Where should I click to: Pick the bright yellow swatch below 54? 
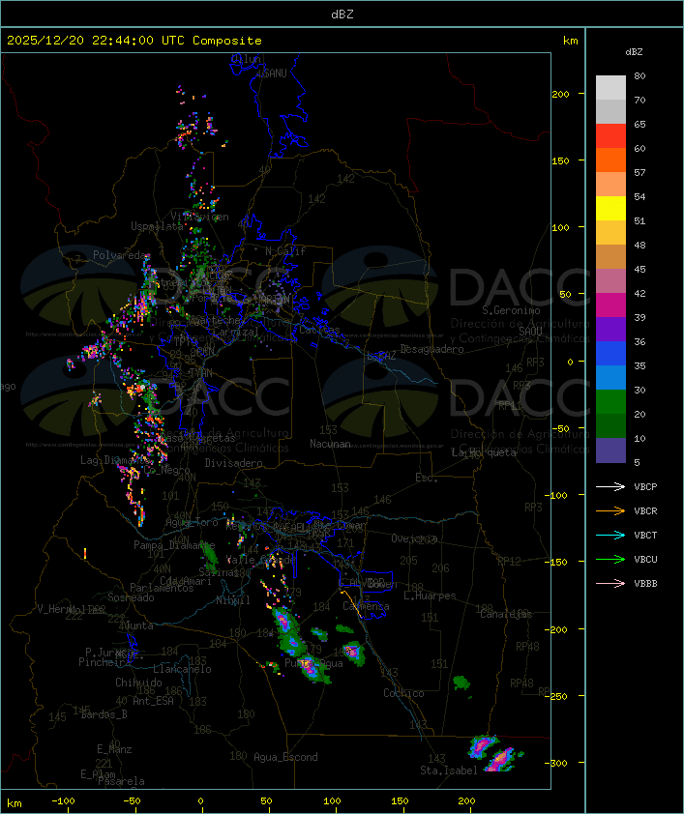click(x=610, y=208)
